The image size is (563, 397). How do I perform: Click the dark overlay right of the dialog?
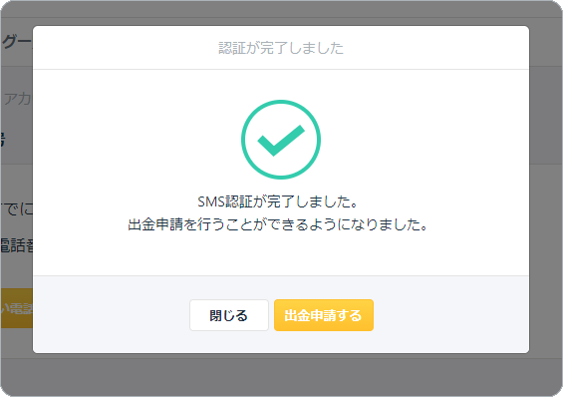pyautogui.click(x=546, y=190)
